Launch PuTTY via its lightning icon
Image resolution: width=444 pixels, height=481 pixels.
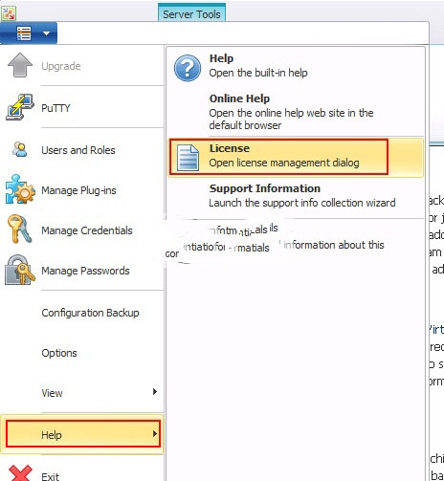20,107
